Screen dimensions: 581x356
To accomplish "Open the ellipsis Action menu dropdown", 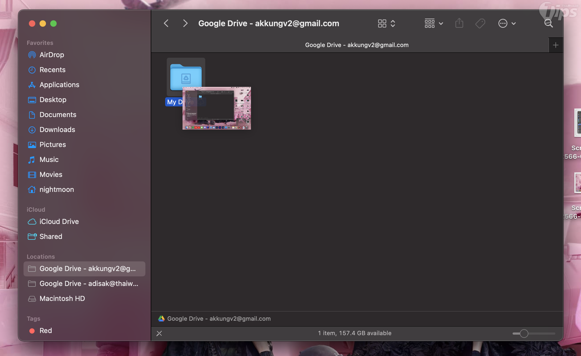I will coord(507,24).
